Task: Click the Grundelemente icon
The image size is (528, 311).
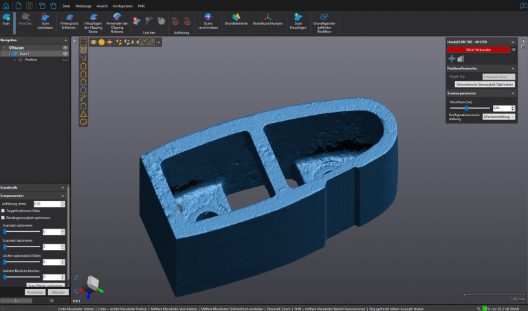Action: pos(236,19)
